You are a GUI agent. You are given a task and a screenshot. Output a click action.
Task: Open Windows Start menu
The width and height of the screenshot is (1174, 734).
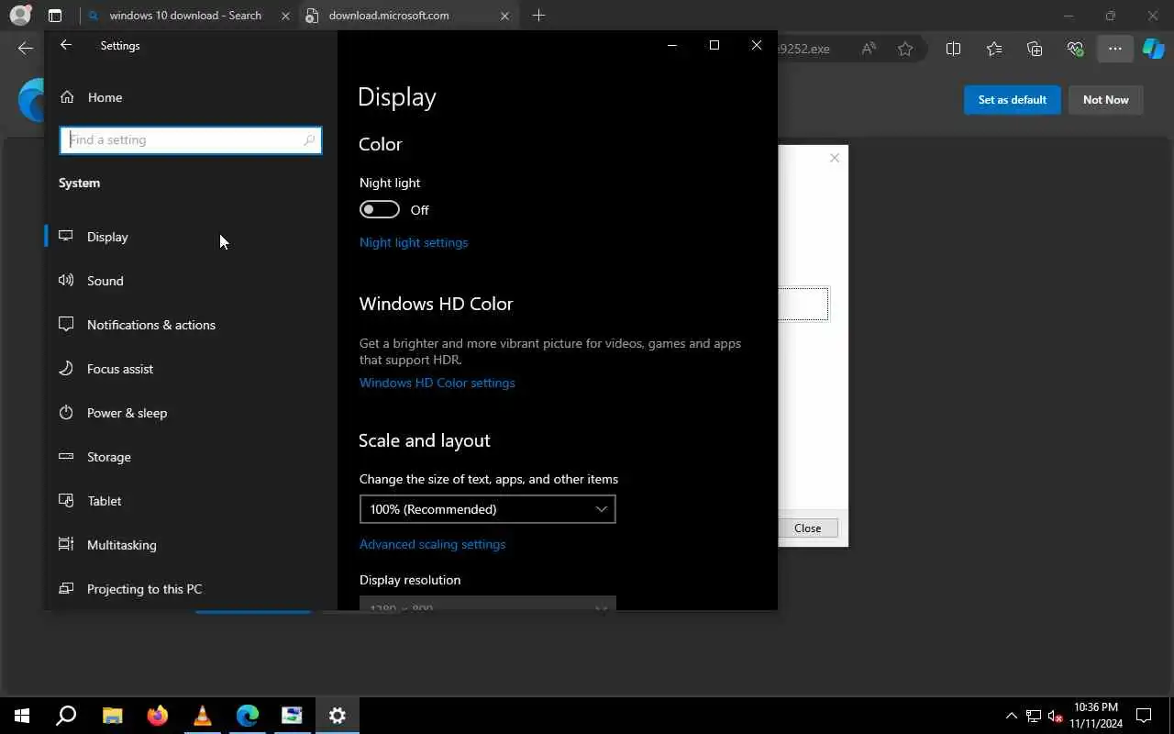pos(22,716)
